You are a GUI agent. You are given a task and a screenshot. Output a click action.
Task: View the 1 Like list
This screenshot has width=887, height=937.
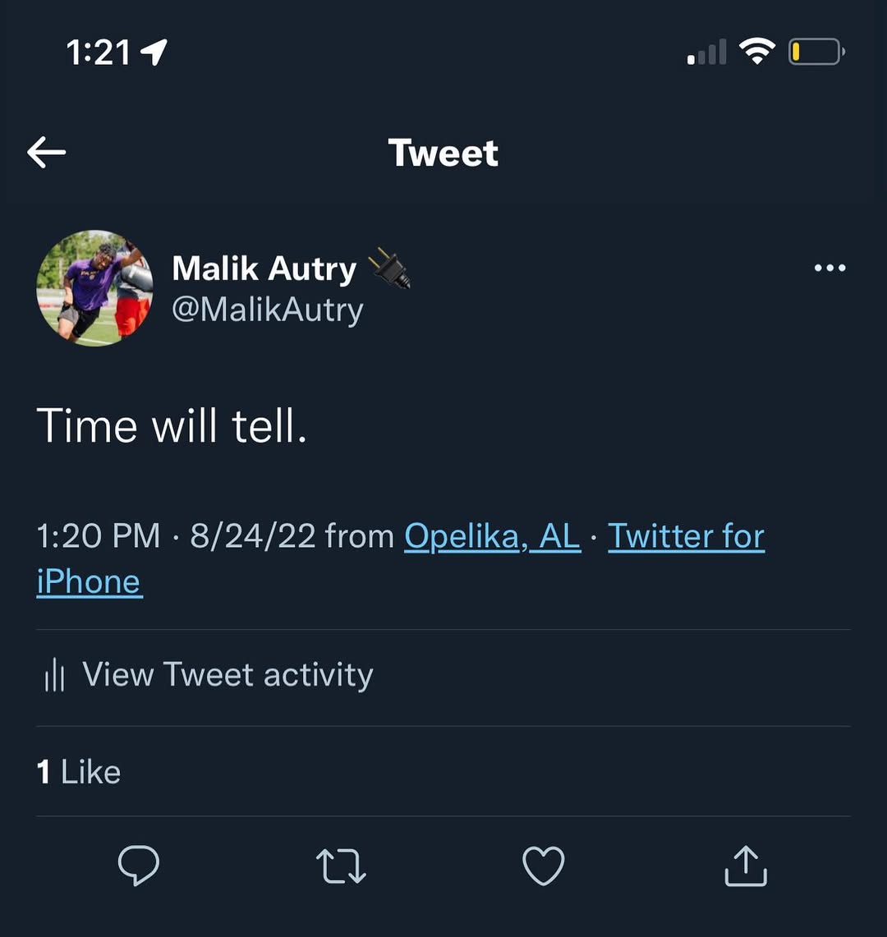click(x=79, y=772)
